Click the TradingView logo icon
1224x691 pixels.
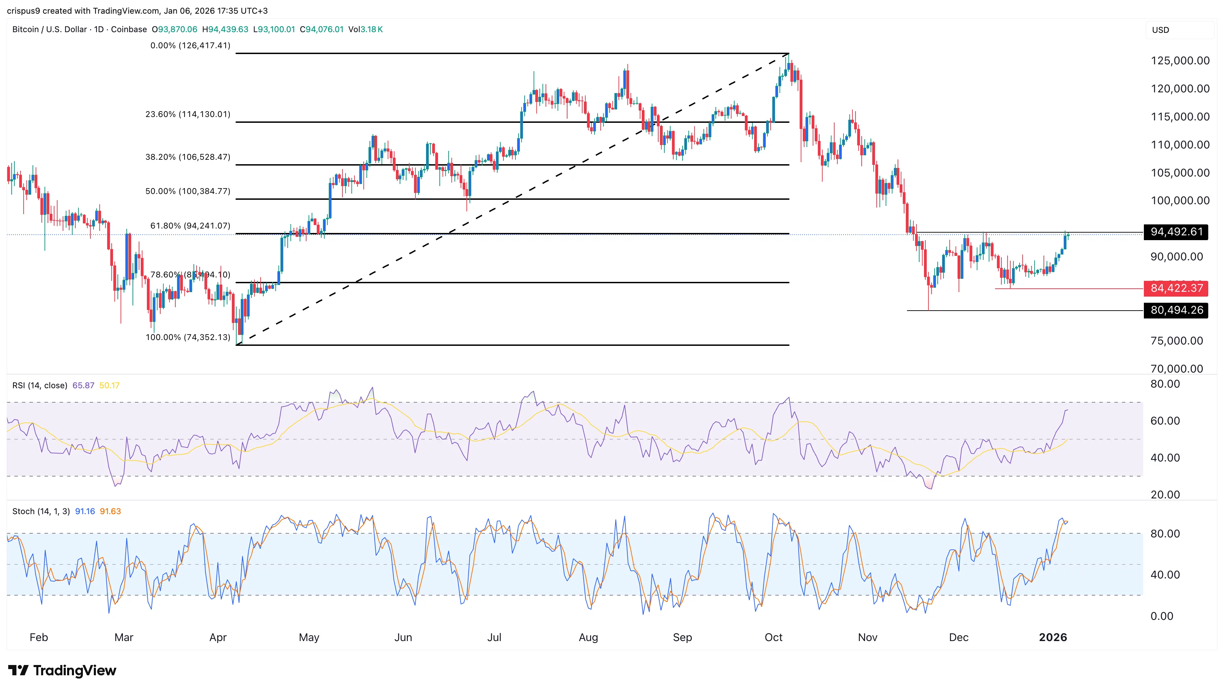pyautogui.click(x=18, y=670)
